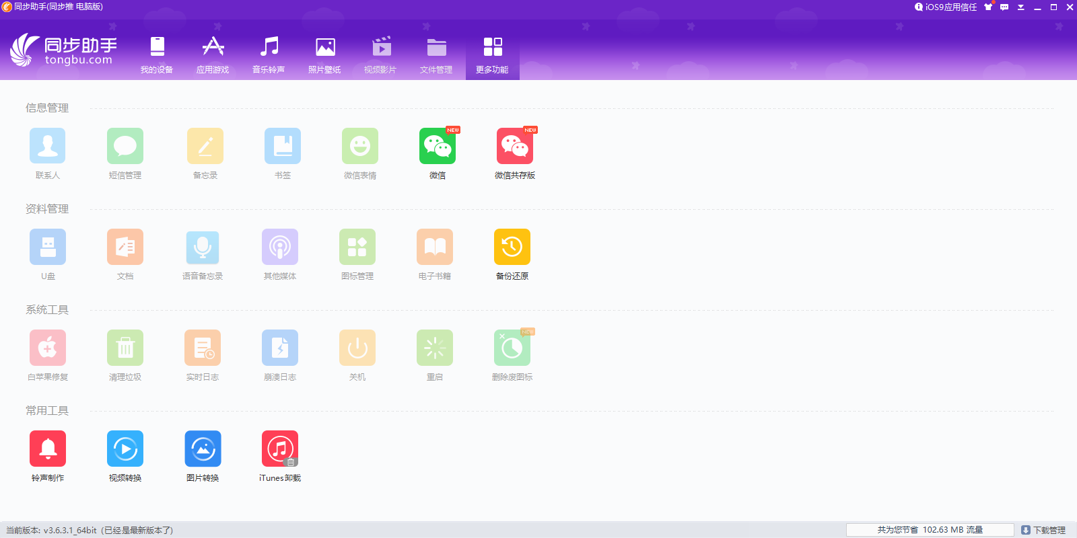Click the iTunes卸载 uninstall icon
The image size is (1077, 538).
(280, 449)
